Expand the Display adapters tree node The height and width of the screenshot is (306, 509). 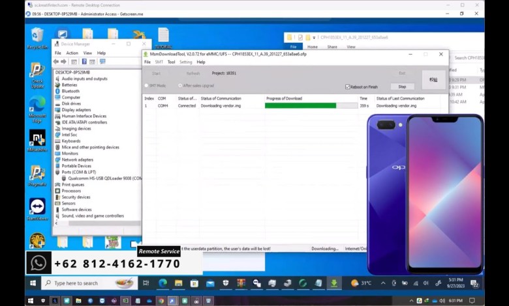pos(56,110)
